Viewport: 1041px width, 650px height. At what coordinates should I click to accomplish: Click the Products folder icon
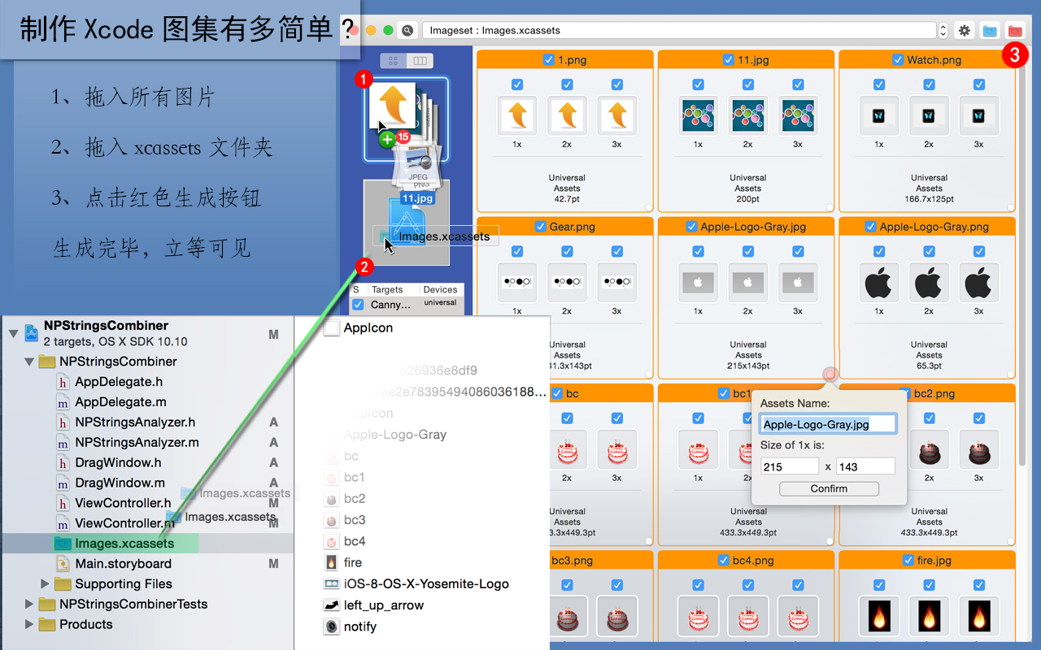(47, 624)
